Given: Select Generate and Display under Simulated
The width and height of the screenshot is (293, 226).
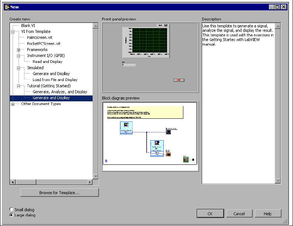Looking at the screenshot, I should pos(51,74).
